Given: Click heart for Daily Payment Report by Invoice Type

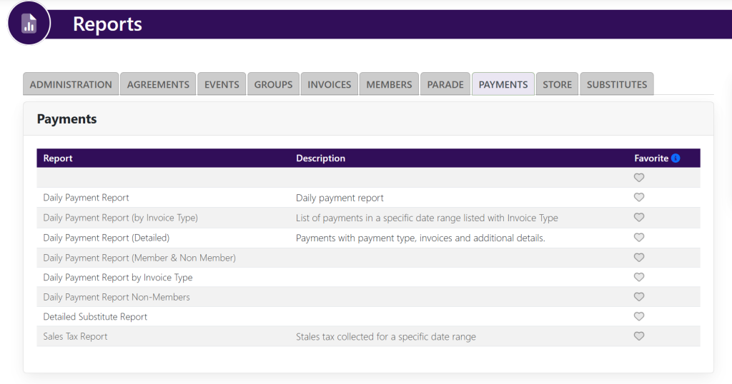Looking at the screenshot, I should click(639, 277).
